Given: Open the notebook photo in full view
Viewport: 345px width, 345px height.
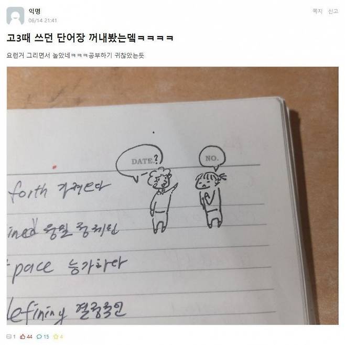Looking at the screenshot, I should 172,196.
